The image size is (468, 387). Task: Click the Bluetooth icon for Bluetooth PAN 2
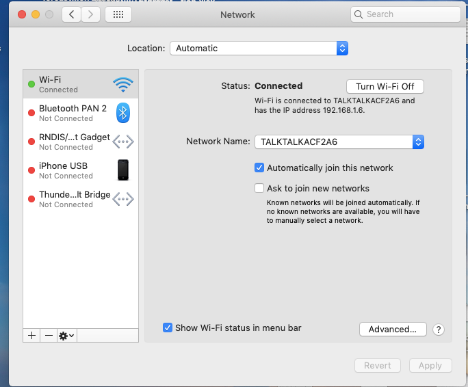[x=123, y=113]
